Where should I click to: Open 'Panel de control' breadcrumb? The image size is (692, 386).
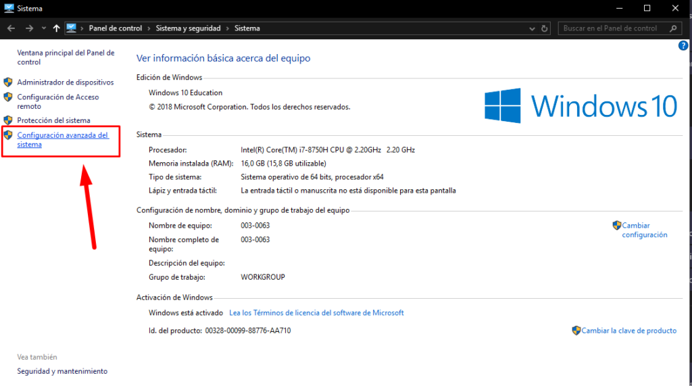pyautogui.click(x=116, y=28)
